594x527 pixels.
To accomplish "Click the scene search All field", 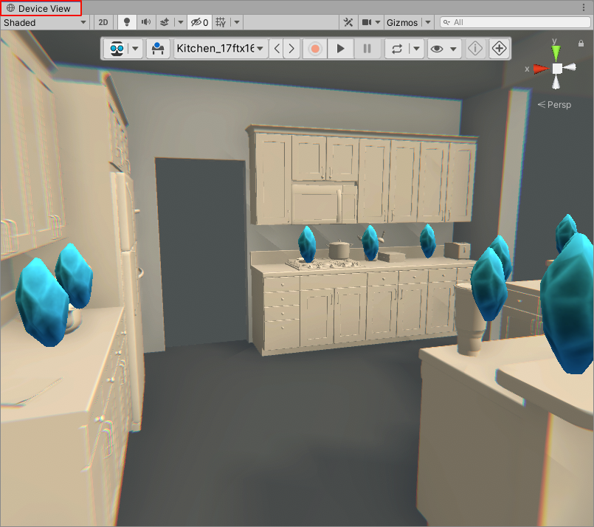I will [x=517, y=23].
